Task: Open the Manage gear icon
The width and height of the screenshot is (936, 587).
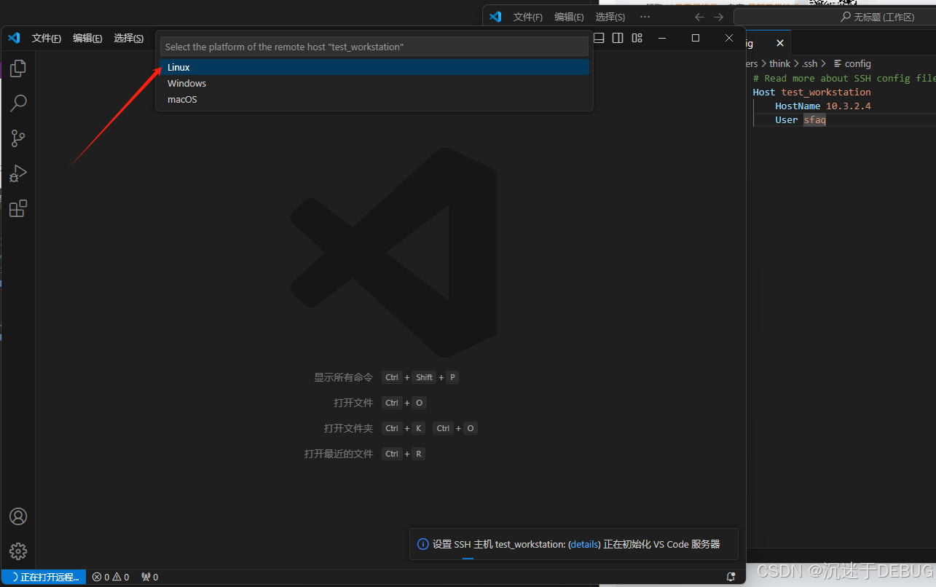Action: pos(18,551)
